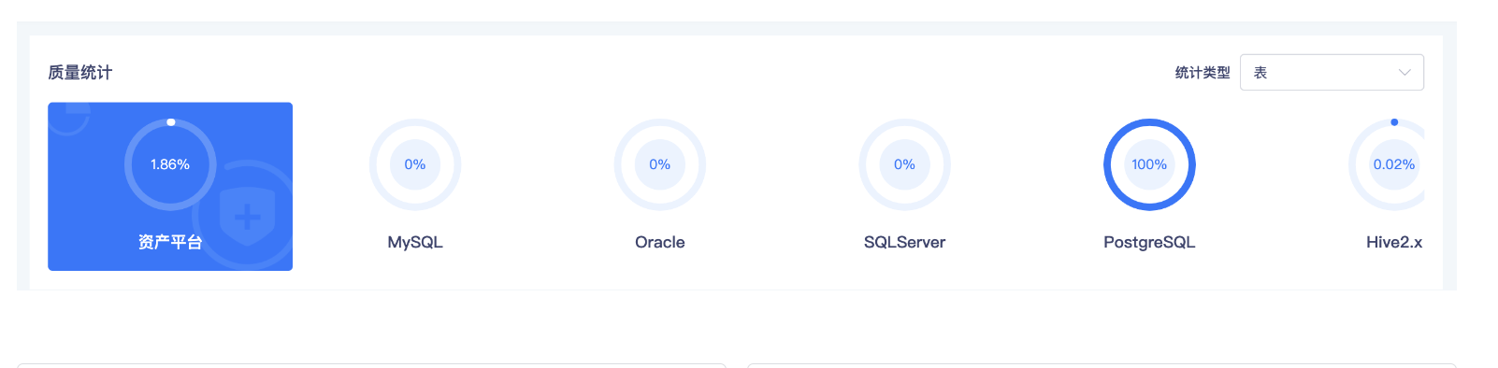Click the SQLServer 0% circle gauge
Image resolution: width=1498 pixels, height=368 pixels.
[x=904, y=164]
